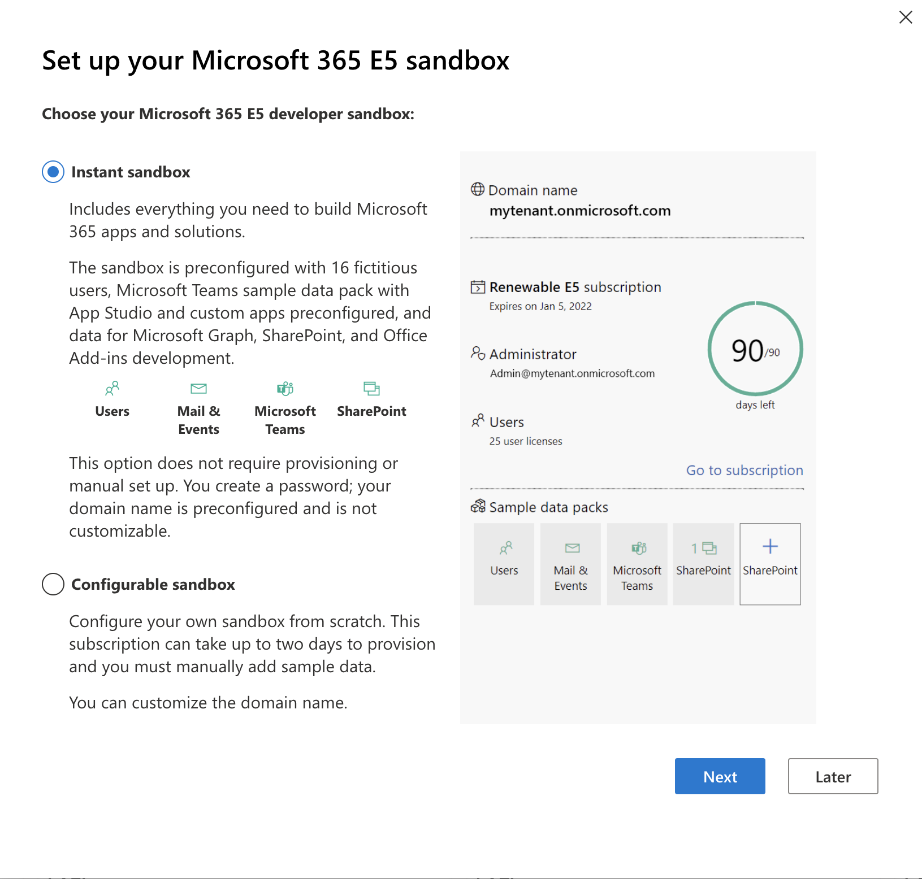
Task: Choose the Configurable sandbox option
Action: (53, 584)
